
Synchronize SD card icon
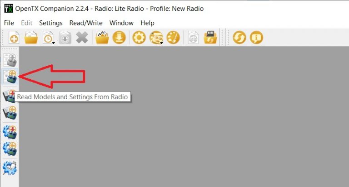[210, 38]
